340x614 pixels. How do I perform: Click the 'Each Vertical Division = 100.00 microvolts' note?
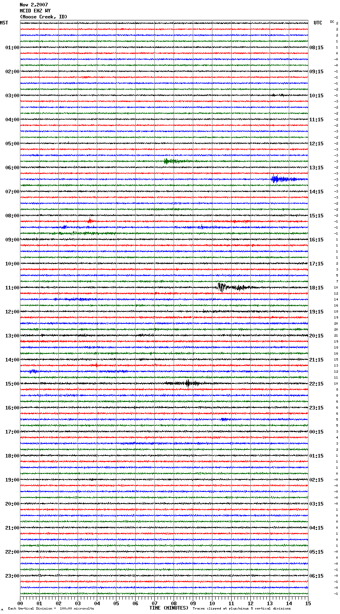(51, 609)
